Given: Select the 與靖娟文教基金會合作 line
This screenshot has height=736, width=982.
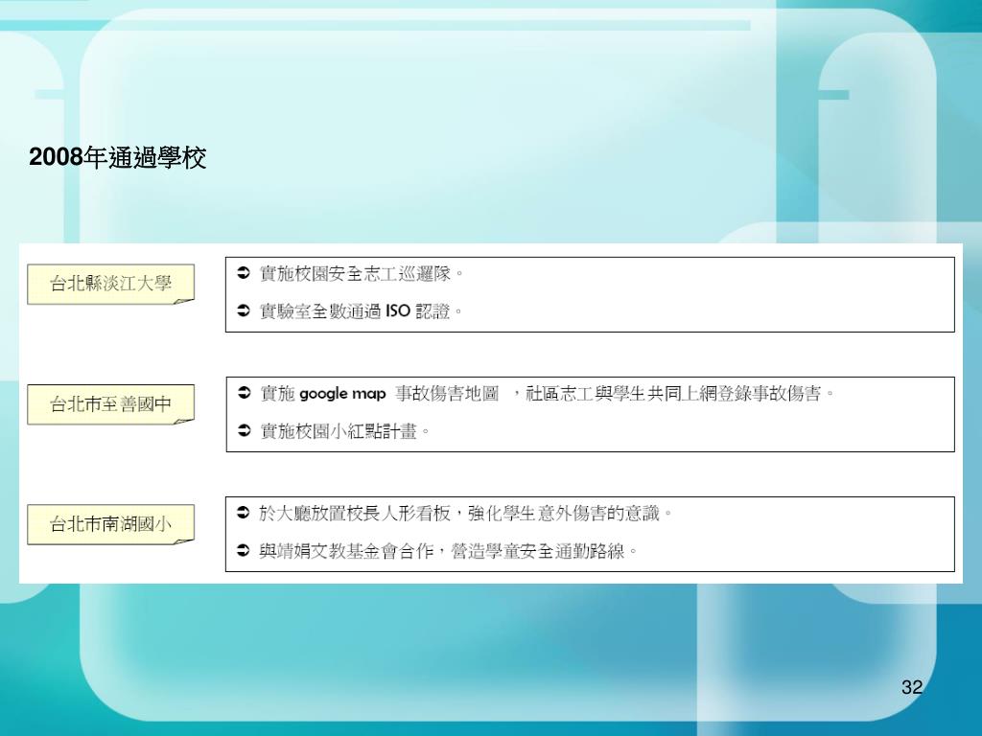Looking at the screenshot, I should coord(448,551).
